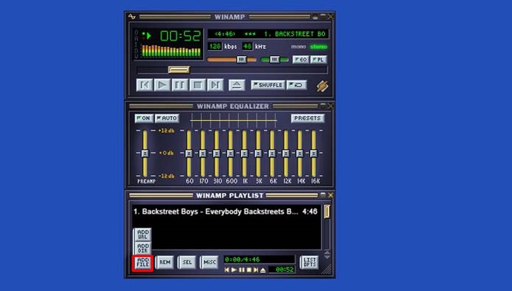This screenshot has height=291, width=512.
Task: Click the PREAMP slider handle
Action: tap(145, 153)
